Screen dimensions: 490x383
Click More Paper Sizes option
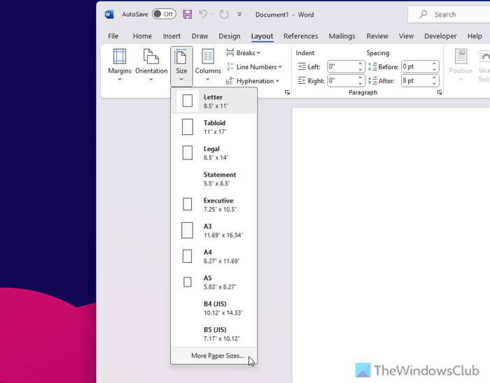(x=217, y=356)
